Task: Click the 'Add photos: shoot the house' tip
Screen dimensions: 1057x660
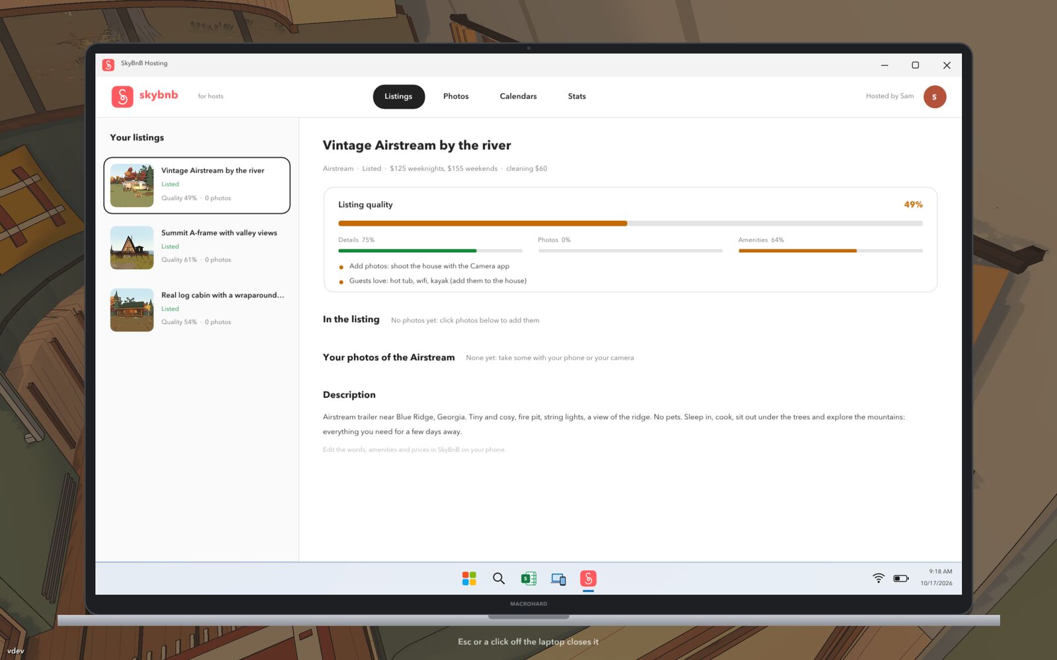Action: [429, 266]
